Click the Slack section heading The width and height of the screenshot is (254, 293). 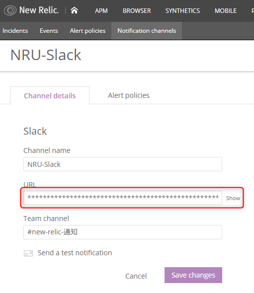[x=35, y=131]
